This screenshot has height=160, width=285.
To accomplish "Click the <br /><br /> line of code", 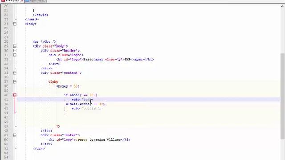I will point(45,41).
